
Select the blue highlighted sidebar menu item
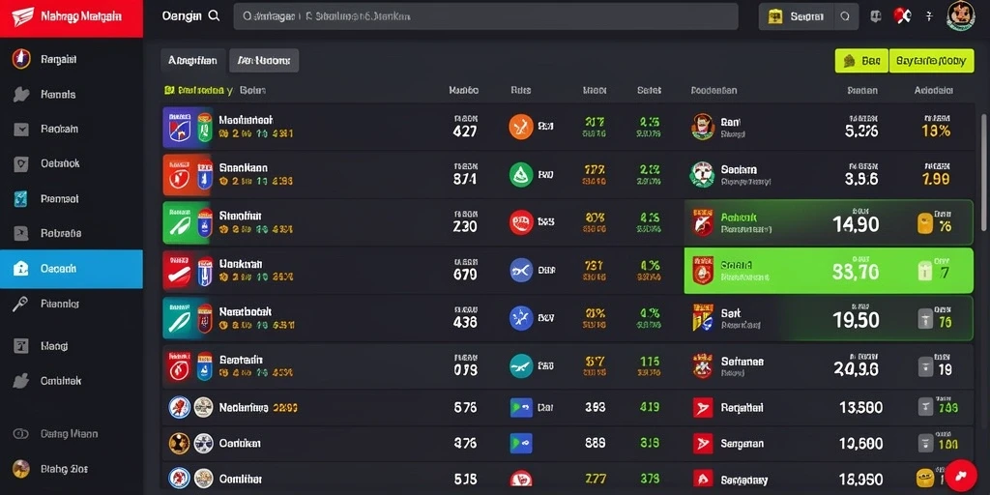[72, 269]
